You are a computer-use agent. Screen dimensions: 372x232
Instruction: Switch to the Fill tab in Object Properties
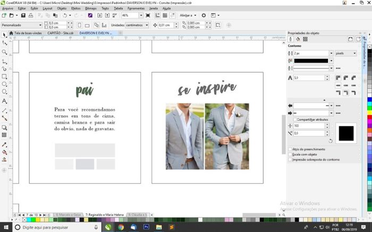tap(298, 39)
